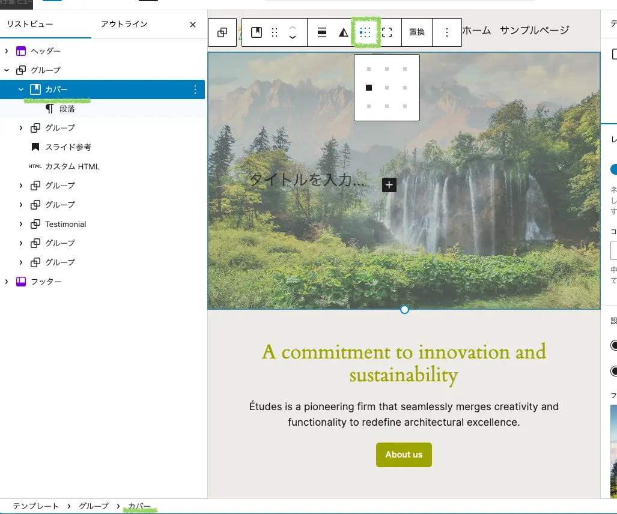Click the block drag handle in toolbar
Viewport: 617px width, 514px height.
[275, 33]
